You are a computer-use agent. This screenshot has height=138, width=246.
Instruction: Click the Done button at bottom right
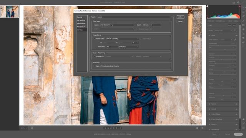[238, 134]
